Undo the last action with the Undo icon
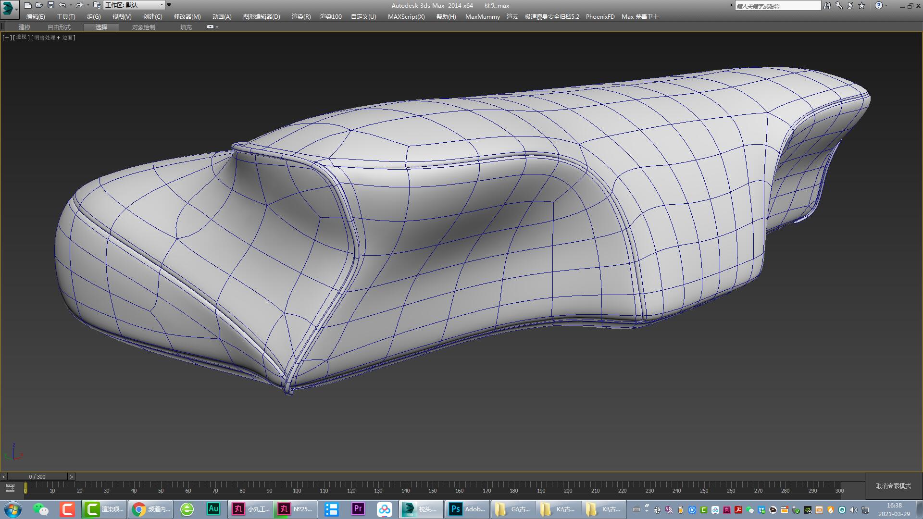The width and height of the screenshot is (923, 519). (62, 5)
